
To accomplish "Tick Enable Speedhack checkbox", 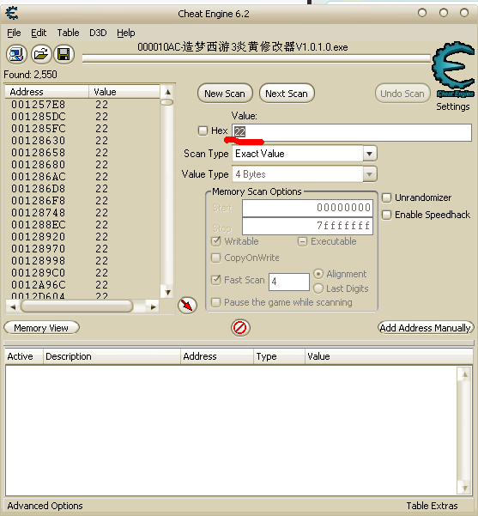I will click(x=386, y=215).
